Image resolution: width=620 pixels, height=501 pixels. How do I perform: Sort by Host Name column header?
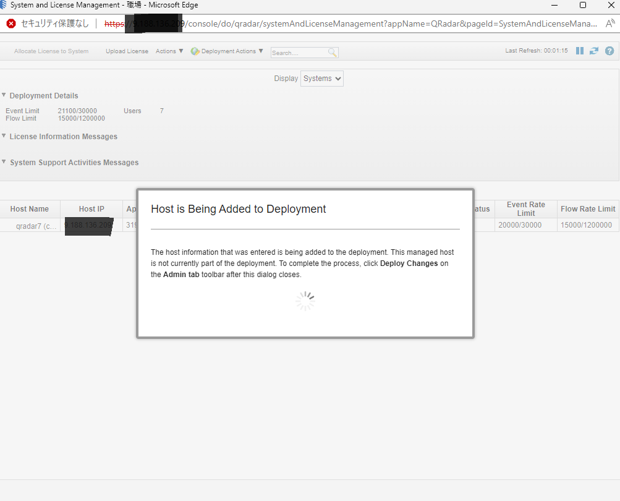click(x=30, y=209)
